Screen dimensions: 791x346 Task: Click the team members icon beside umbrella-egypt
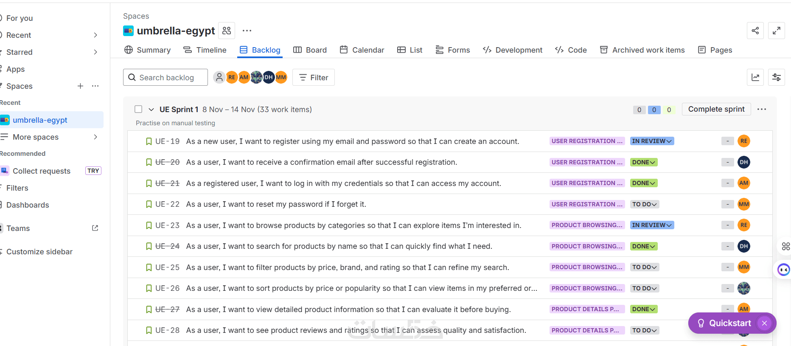click(227, 31)
